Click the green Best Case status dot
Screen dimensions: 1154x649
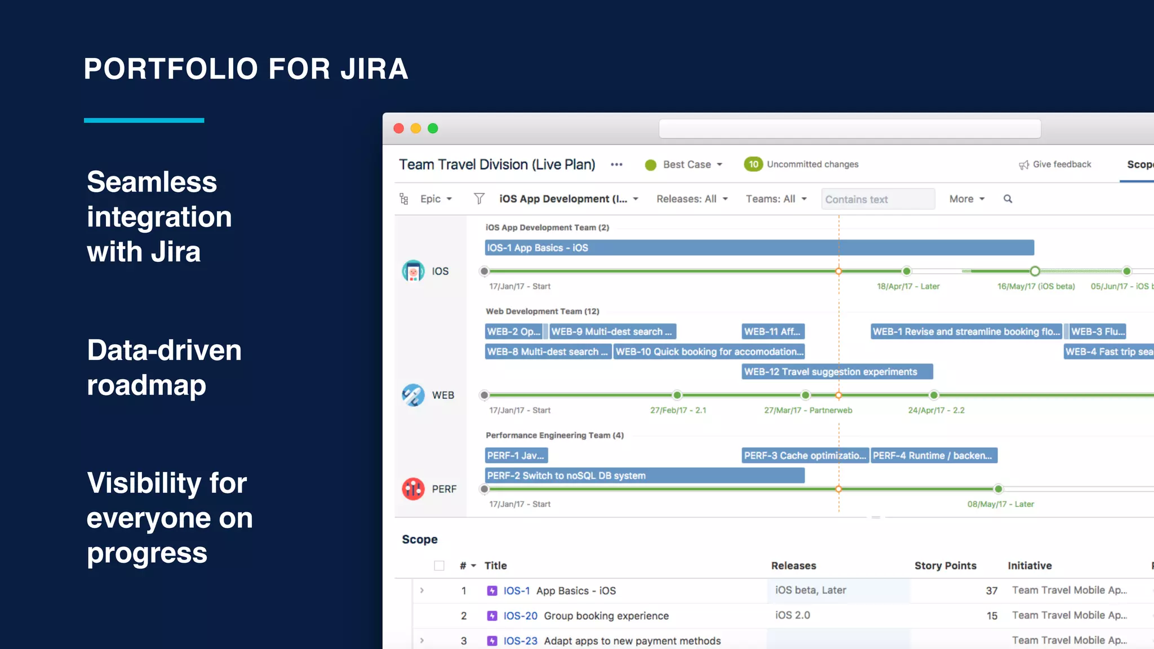pyautogui.click(x=650, y=165)
